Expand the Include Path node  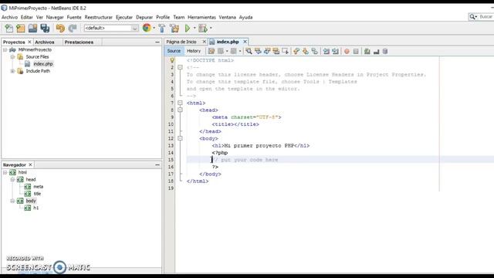pos(12,71)
